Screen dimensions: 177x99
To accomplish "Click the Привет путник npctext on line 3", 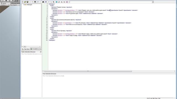I will (x=61, y=7).
